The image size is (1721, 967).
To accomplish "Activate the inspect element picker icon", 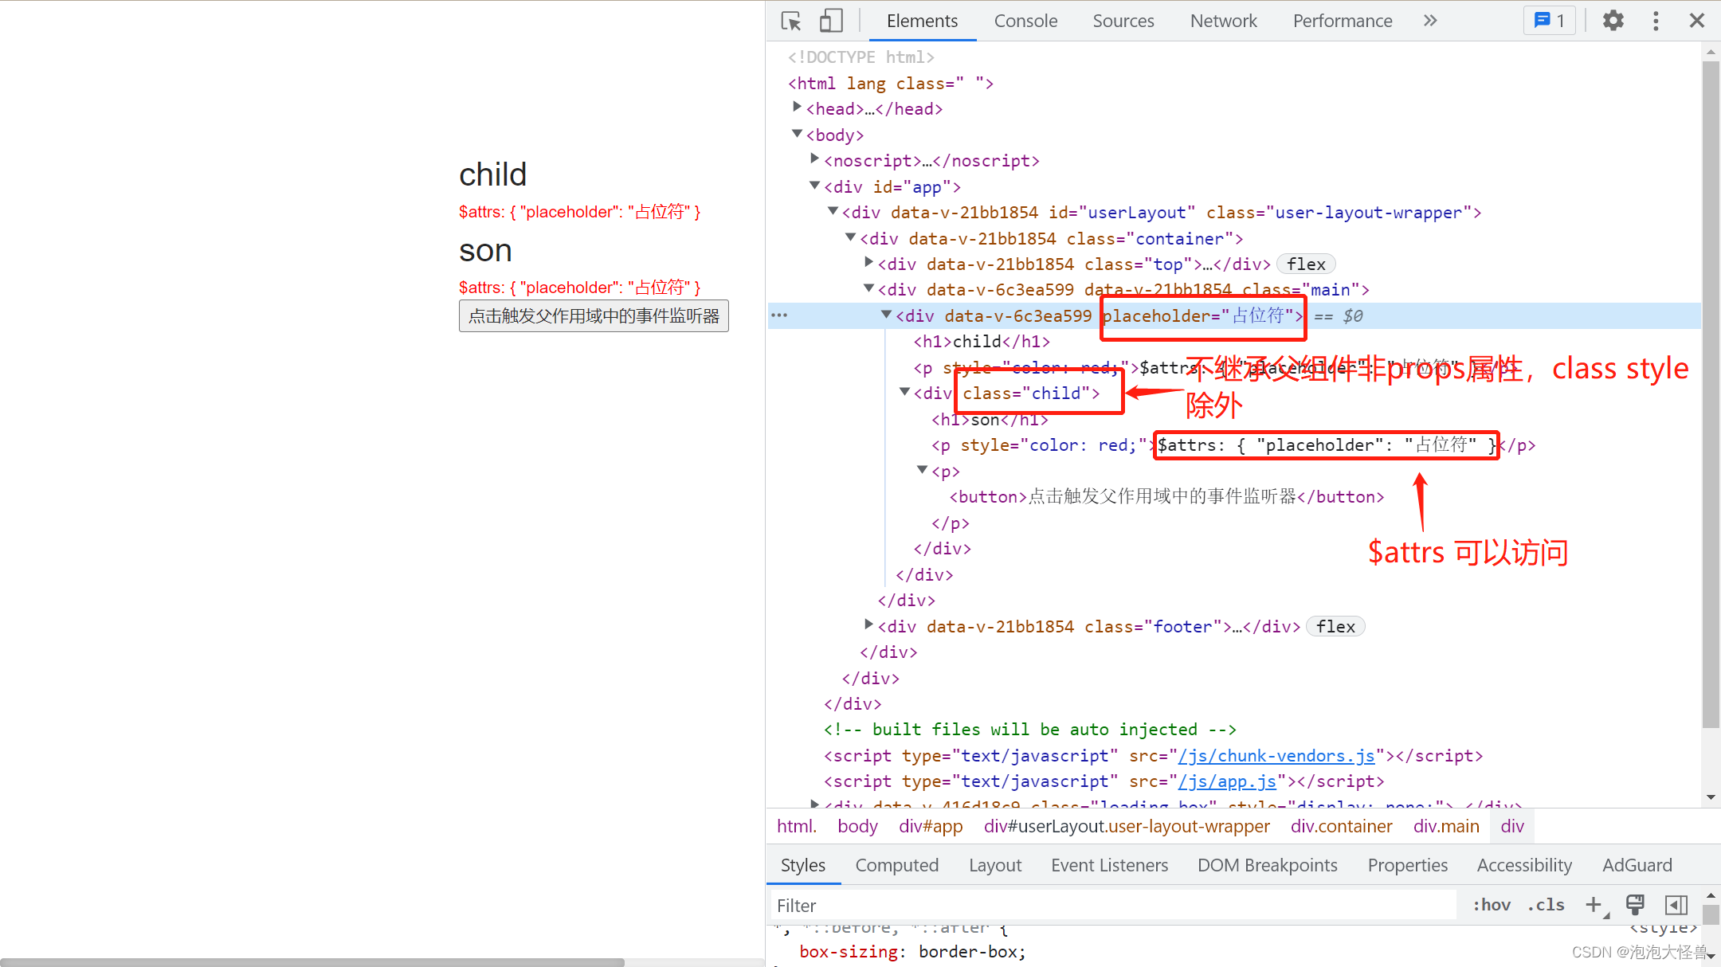I will [x=791, y=21].
